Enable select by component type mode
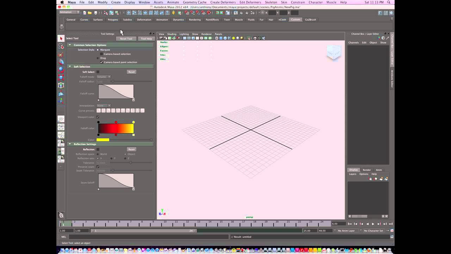Viewport: 451px width, 254px height. pos(117,13)
